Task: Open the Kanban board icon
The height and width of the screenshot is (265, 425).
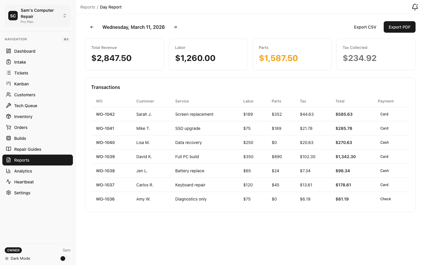Action: [x=8, y=84]
